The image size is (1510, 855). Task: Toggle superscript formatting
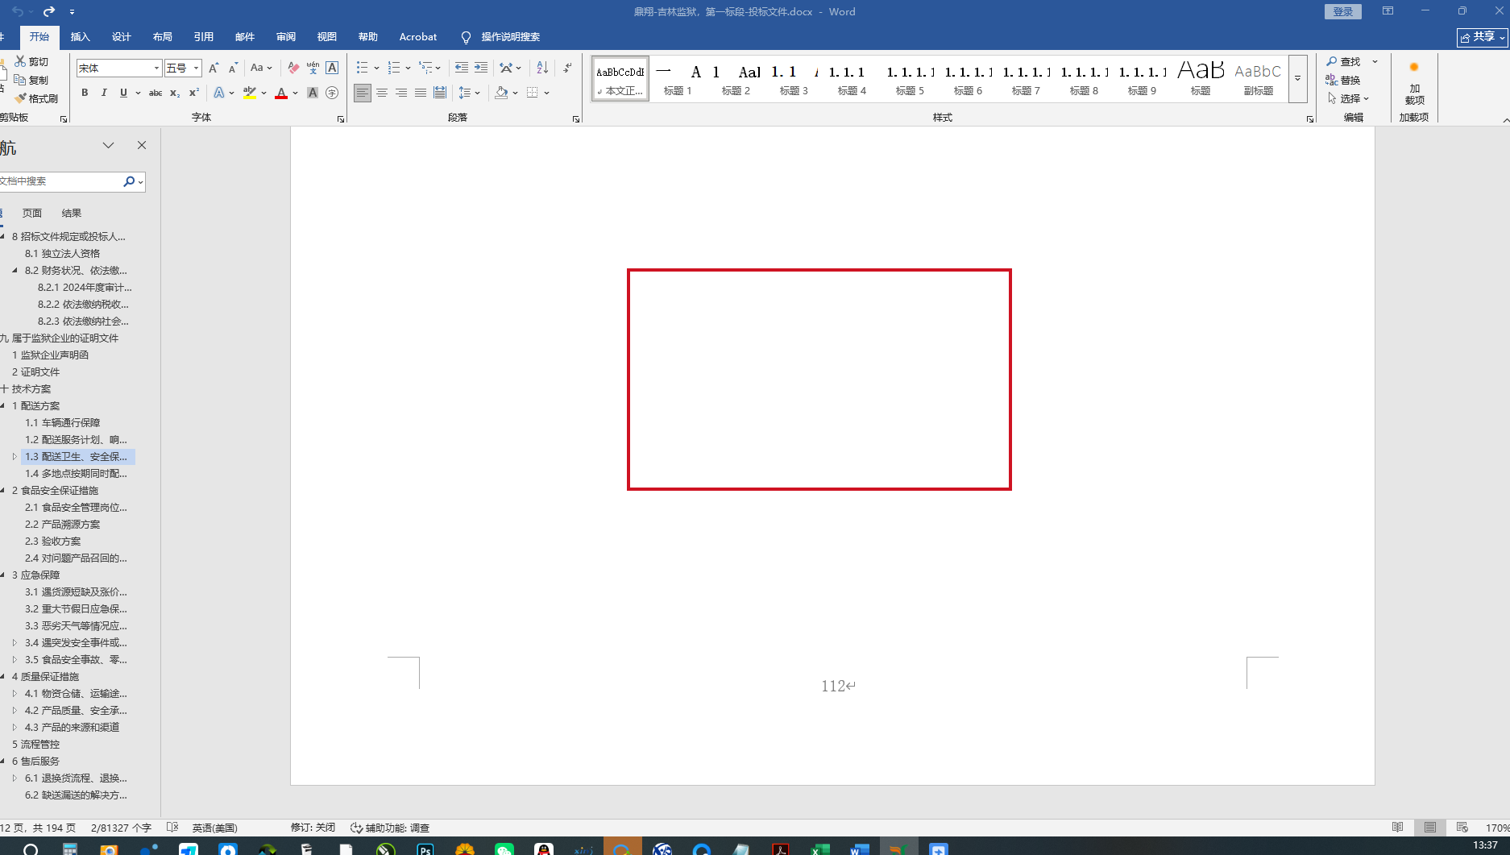(194, 93)
